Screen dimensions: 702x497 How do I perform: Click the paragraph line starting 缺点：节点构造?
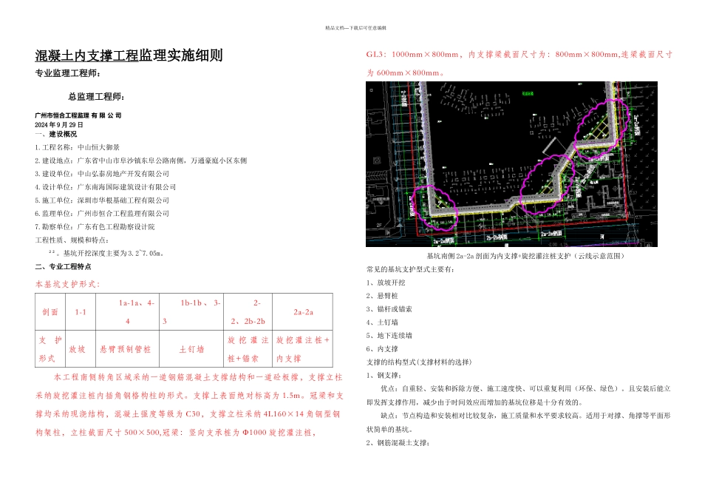coord(525,416)
